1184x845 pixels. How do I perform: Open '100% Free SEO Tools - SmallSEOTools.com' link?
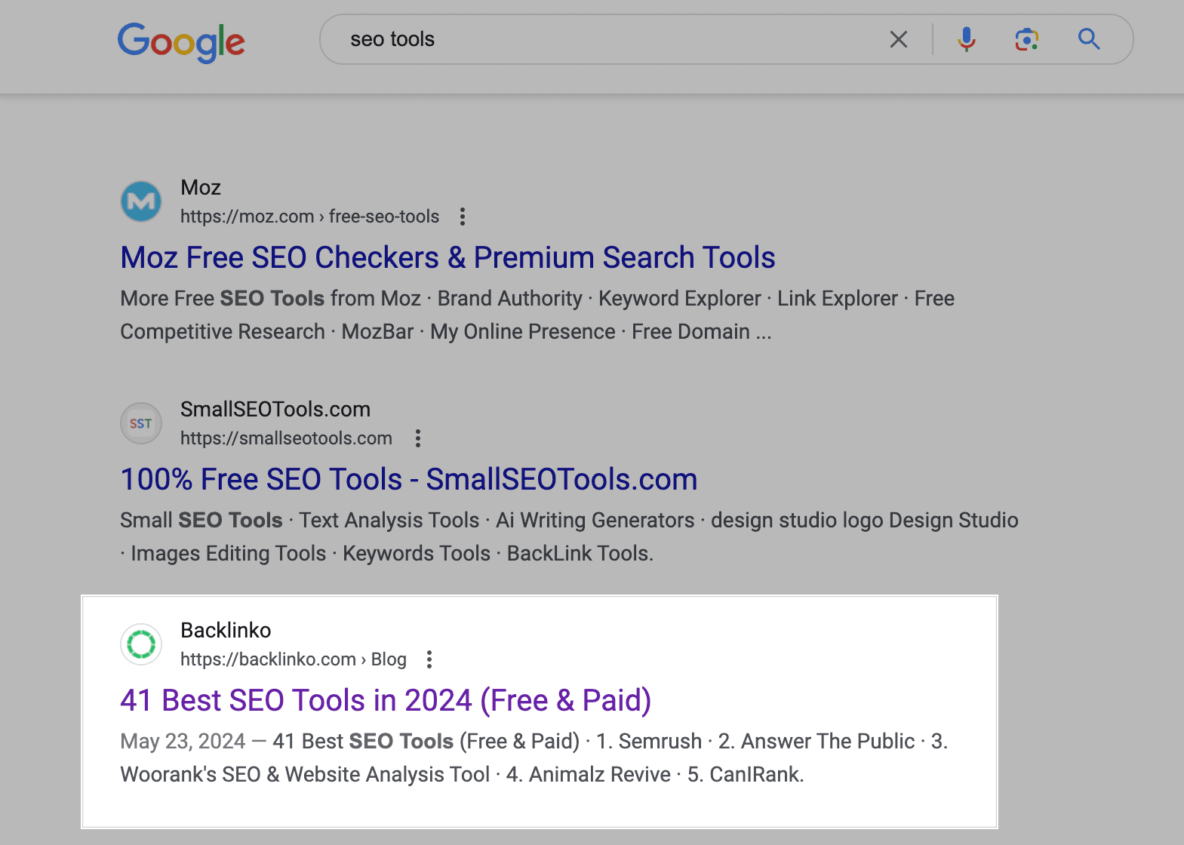409,479
